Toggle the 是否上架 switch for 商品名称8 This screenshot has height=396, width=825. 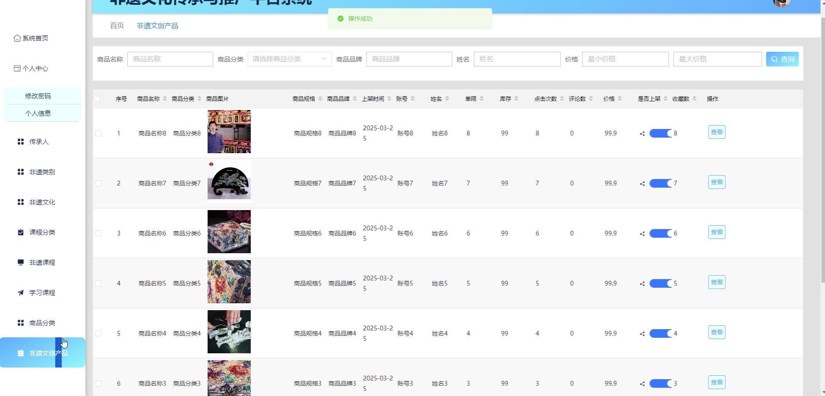point(661,133)
